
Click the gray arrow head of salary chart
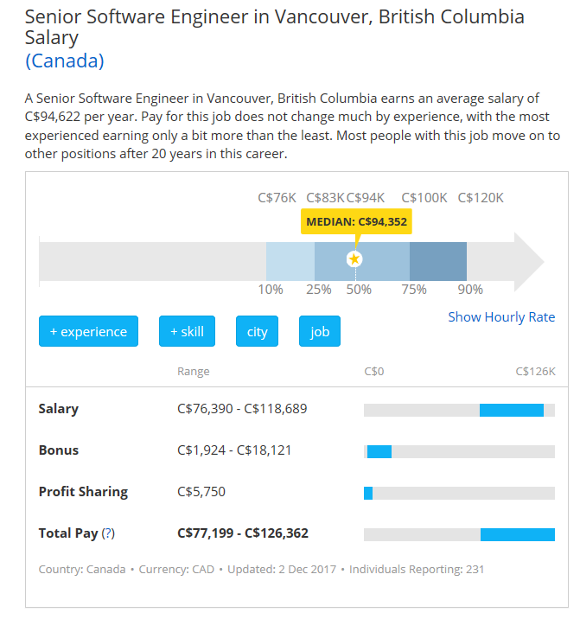click(529, 260)
